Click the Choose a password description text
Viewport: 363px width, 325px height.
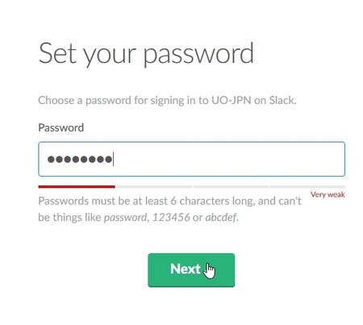coord(167,100)
